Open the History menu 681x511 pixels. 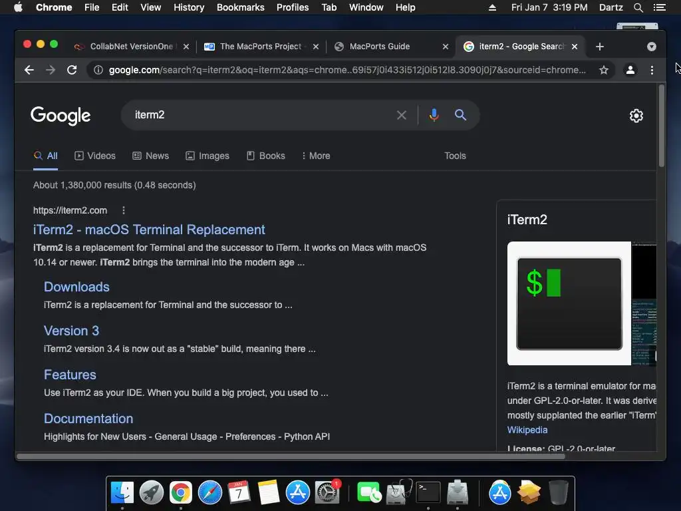click(x=189, y=7)
